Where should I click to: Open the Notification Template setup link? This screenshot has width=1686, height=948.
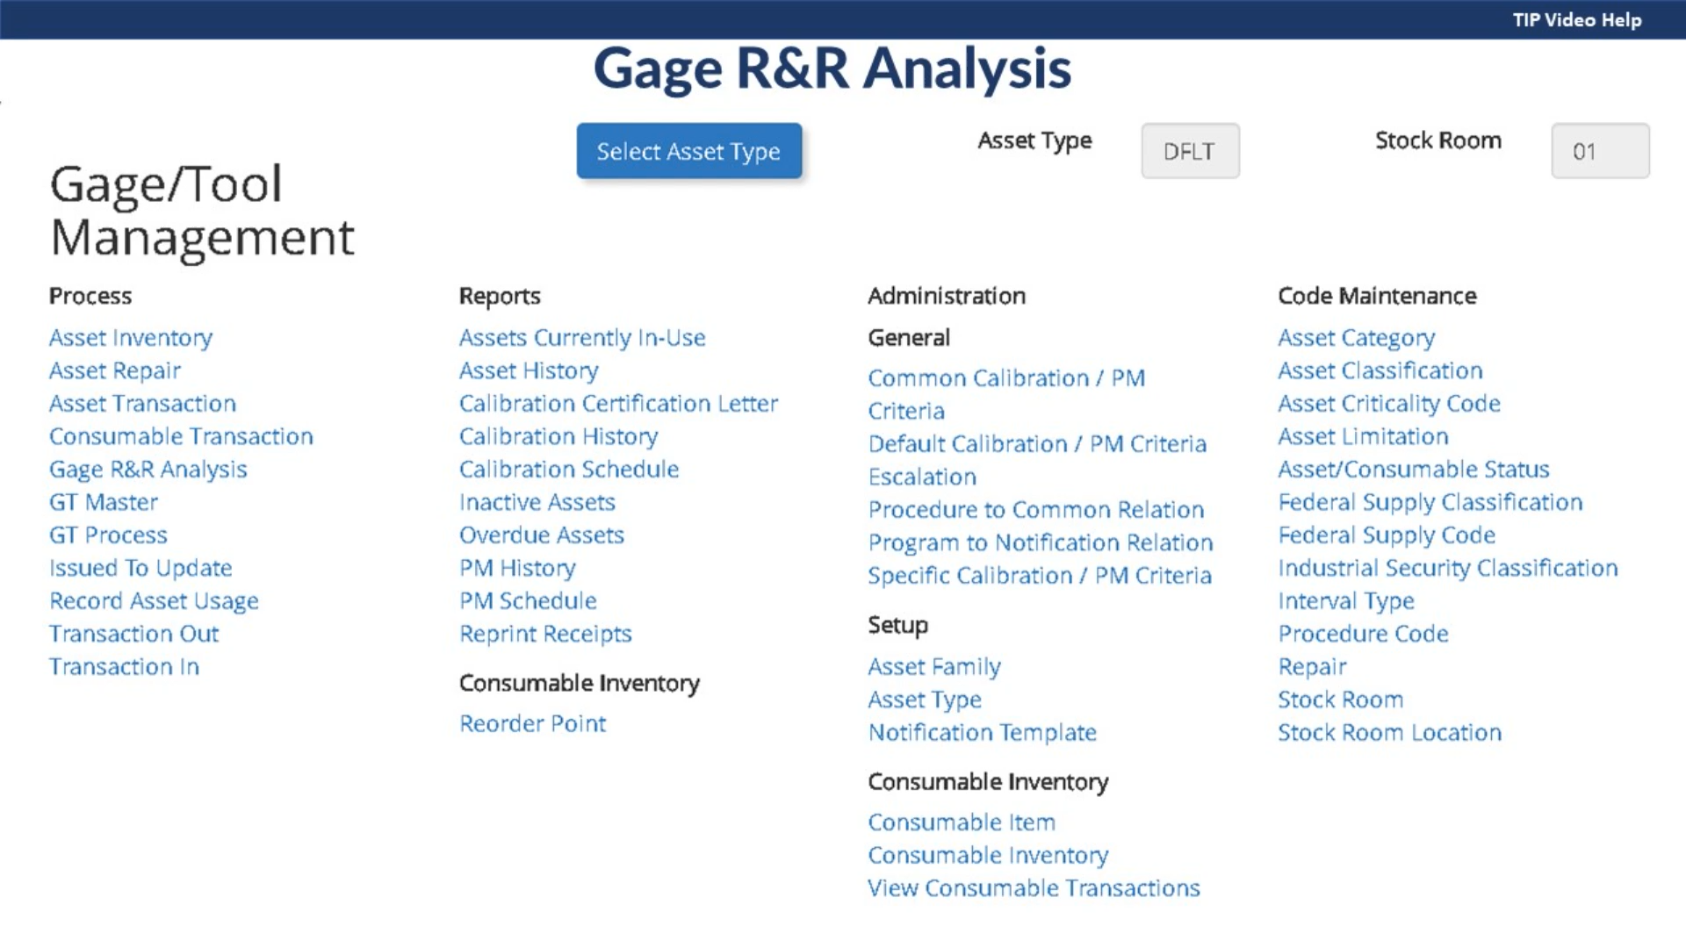982,733
